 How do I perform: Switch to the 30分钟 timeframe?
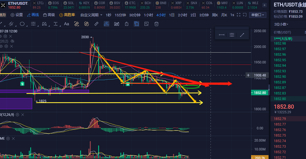(x=135, y=15)
